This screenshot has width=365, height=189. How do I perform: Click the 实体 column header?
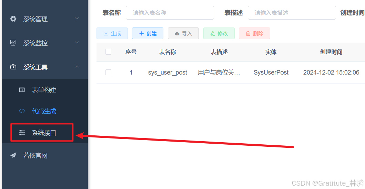coord(271,52)
